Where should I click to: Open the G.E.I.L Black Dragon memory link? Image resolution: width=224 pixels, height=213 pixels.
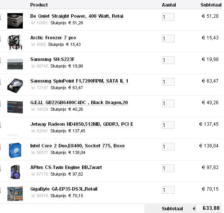pos(79,103)
